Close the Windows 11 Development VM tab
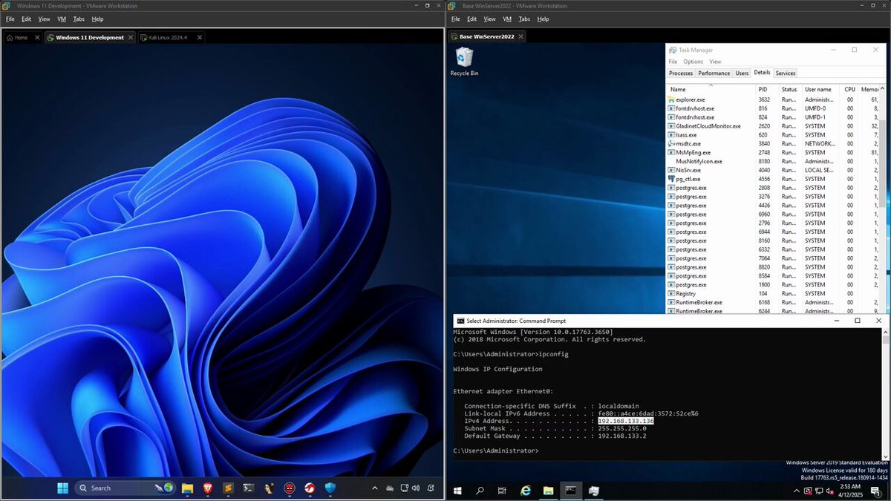This screenshot has height=501, width=891. click(x=130, y=37)
